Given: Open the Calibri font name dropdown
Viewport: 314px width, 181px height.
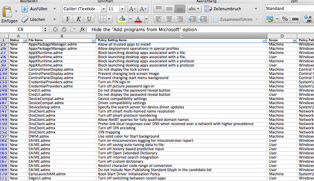Looking at the screenshot, I should coord(104,9).
